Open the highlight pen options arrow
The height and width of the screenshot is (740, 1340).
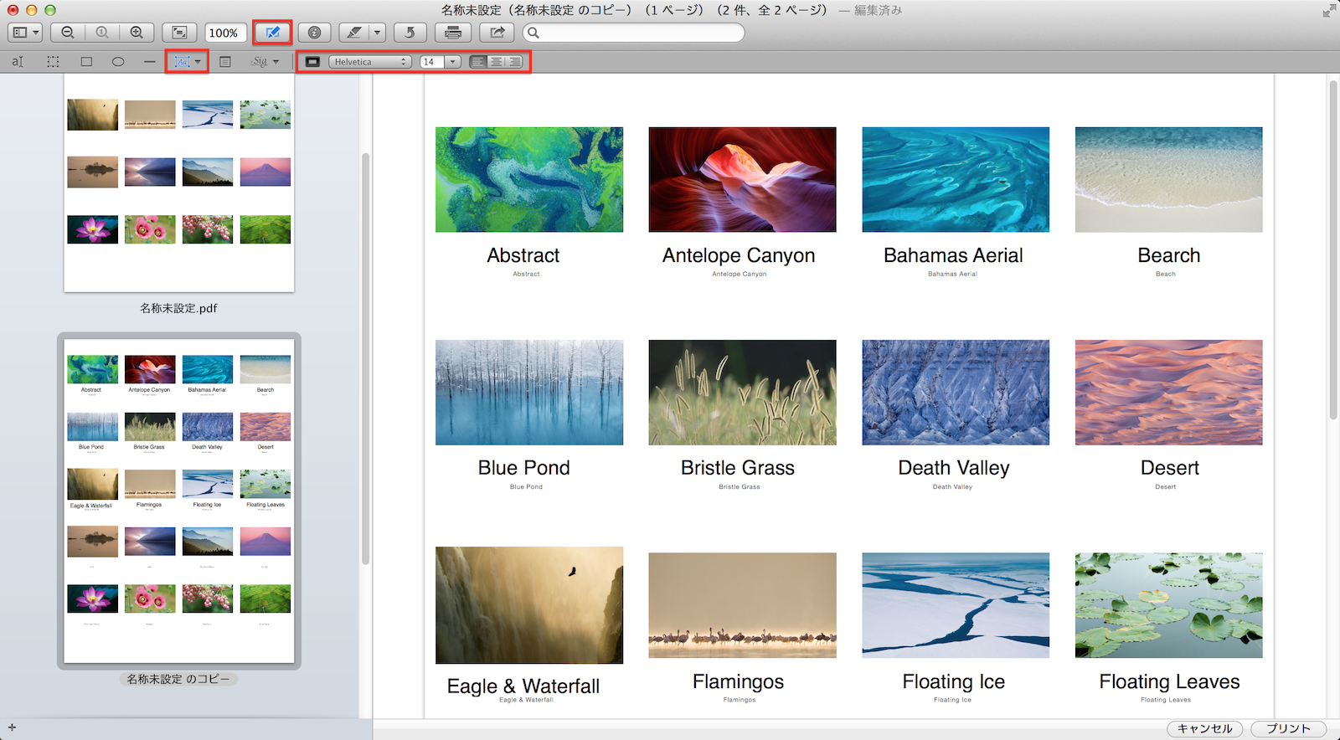[378, 33]
